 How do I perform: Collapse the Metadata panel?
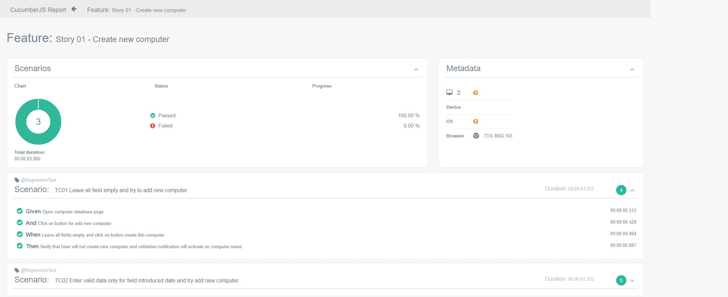pos(632,69)
